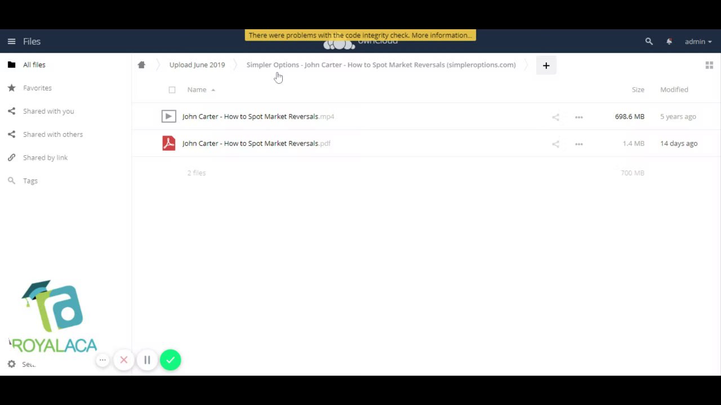Open John Carter Market Reversals pdf file

click(x=256, y=143)
